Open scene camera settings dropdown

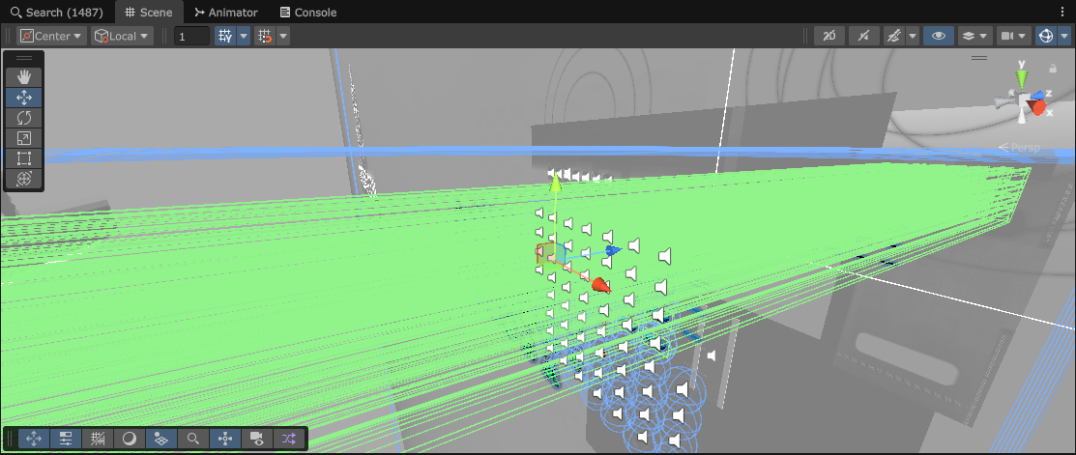coord(1013,36)
